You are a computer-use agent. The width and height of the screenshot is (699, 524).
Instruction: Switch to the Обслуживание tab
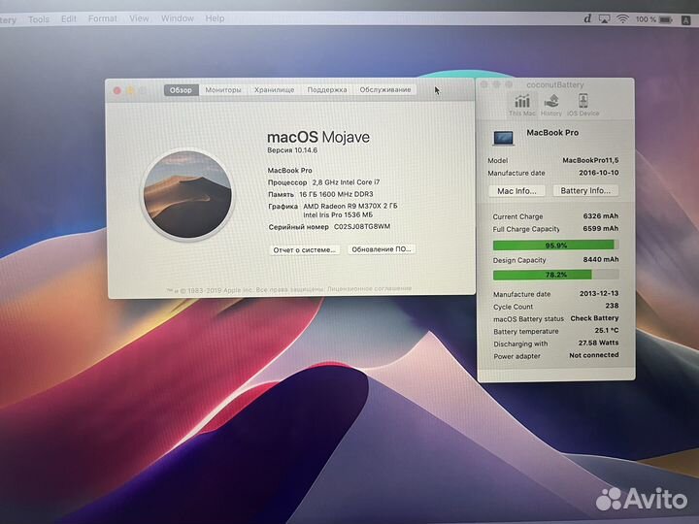(x=385, y=89)
